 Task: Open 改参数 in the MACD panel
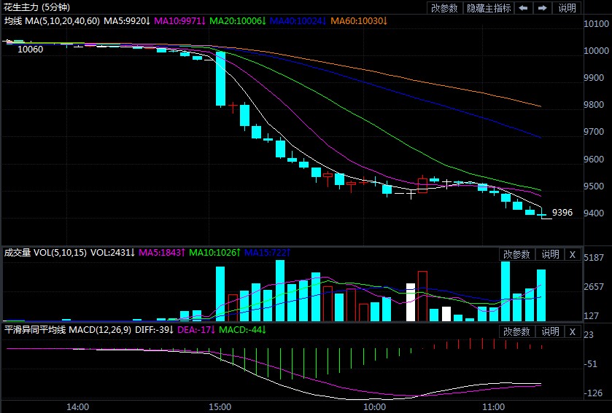click(x=516, y=331)
